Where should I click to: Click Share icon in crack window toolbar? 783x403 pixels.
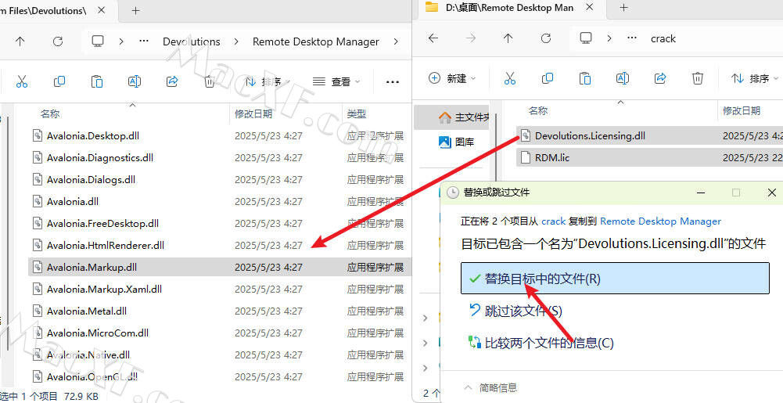pyautogui.click(x=660, y=78)
